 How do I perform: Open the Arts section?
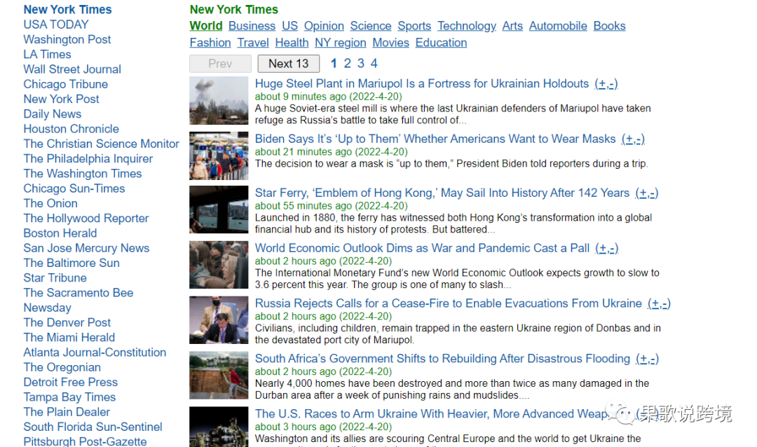pos(512,26)
